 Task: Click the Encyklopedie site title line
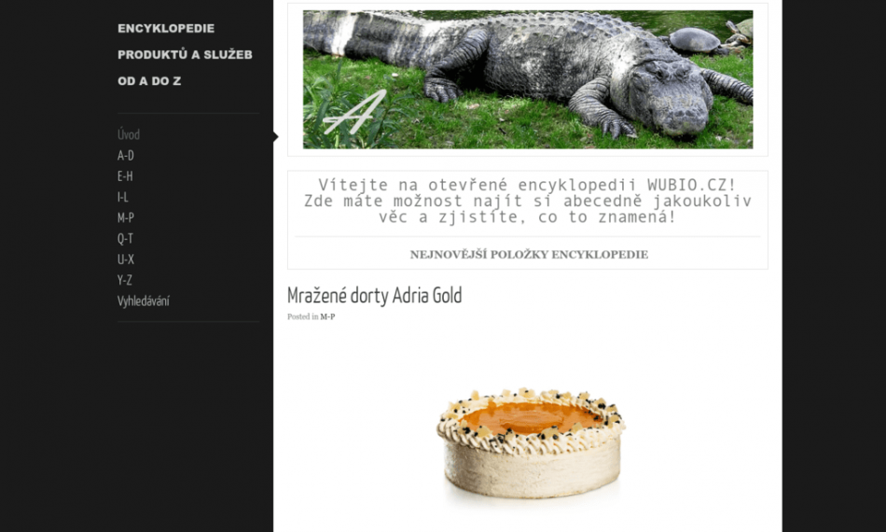(x=166, y=28)
